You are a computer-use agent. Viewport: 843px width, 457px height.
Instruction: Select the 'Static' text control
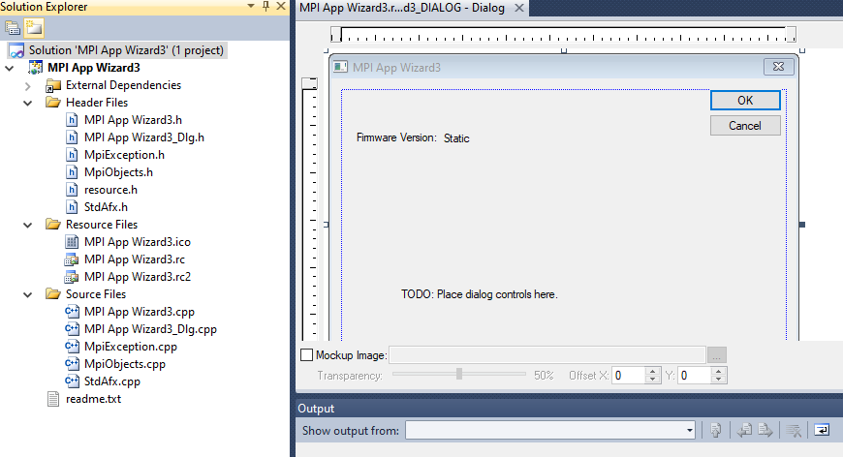(x=456, y=138)
